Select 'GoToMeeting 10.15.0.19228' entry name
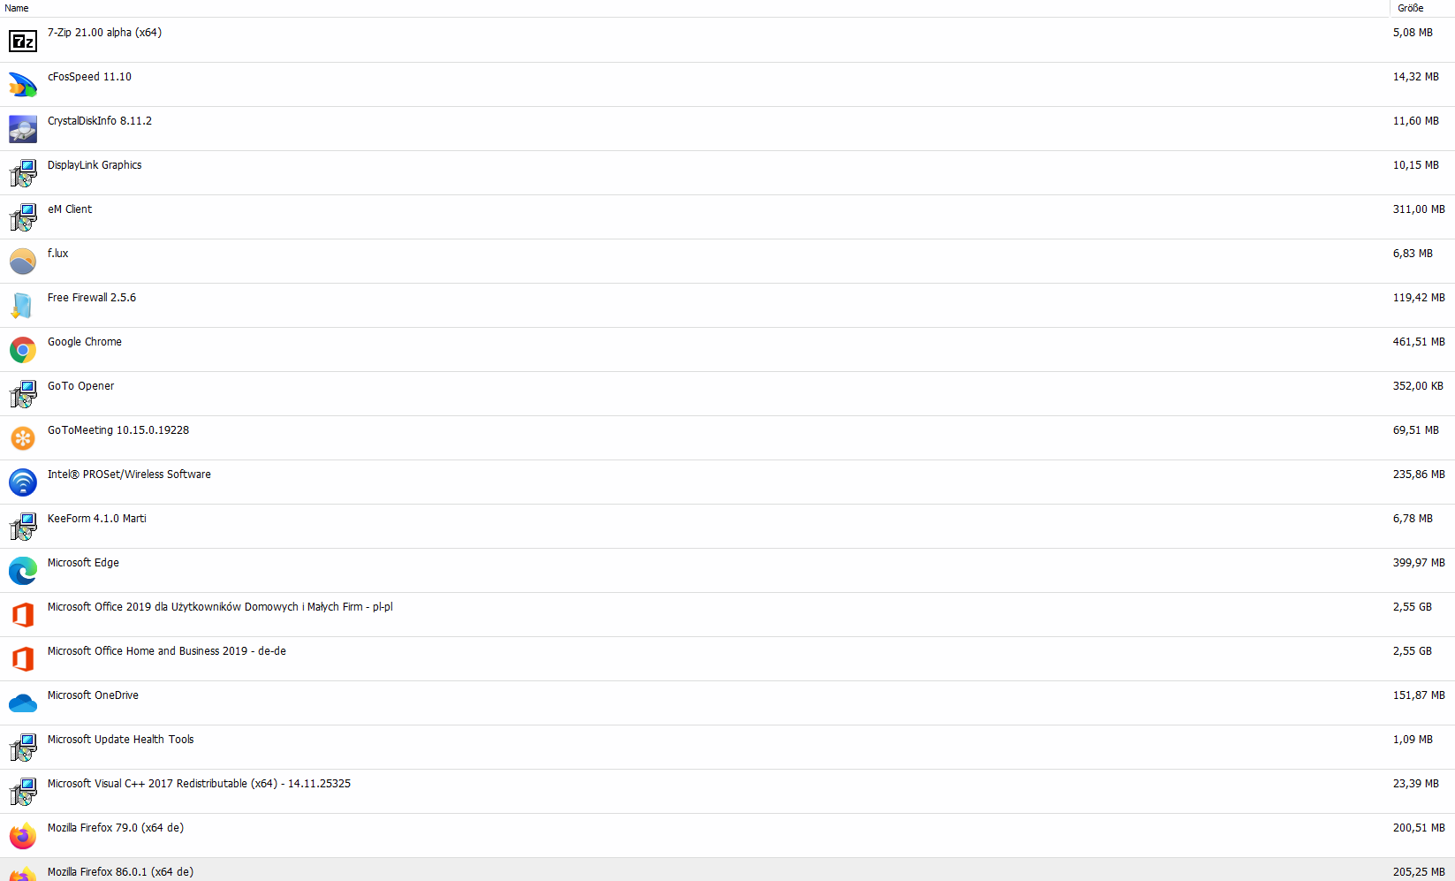Screen dimensions: 1455x881 tap(118, 430)
